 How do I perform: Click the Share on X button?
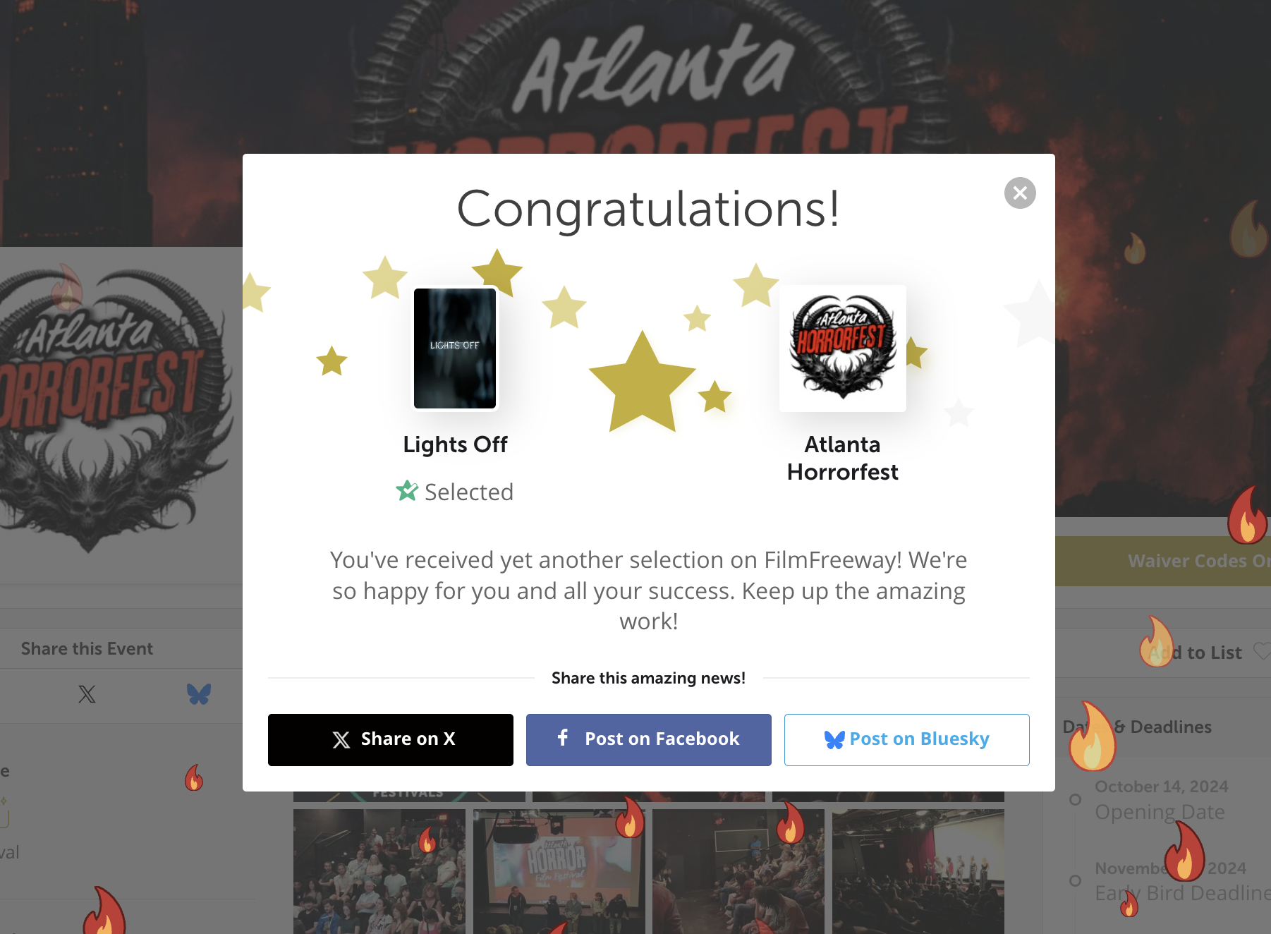pos(391,739)
